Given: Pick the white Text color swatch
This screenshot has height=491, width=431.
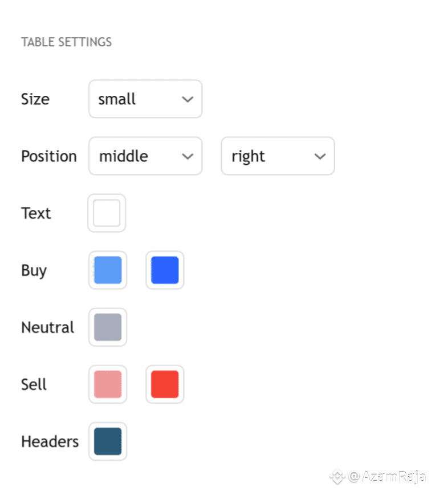Looking at the screenshot, I should pyautogui.click(x=107, y=213).
